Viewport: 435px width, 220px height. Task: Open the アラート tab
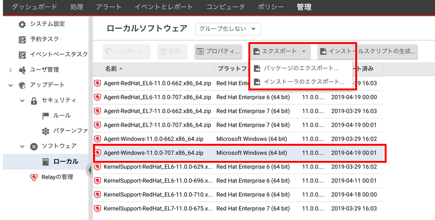109,7
